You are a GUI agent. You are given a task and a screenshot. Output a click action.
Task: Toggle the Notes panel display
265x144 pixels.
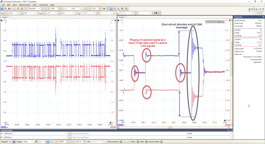146,142
